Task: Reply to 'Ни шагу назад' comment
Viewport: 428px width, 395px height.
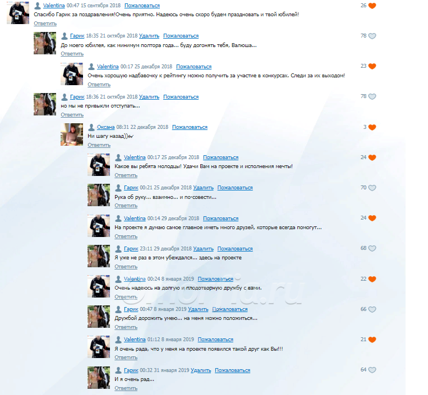Action: [x=99, y=145]
